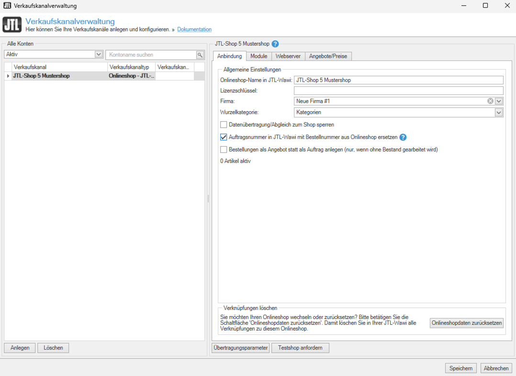Sort by the Verkaufskanal column header

tap(59, 67)
